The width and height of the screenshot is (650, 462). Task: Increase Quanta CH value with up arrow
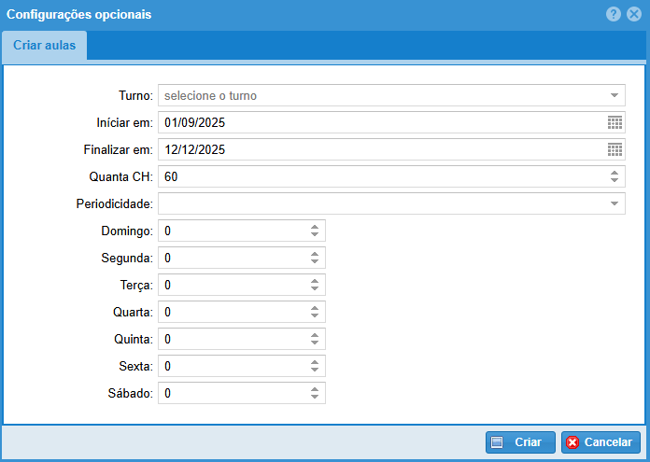(615, 173)
